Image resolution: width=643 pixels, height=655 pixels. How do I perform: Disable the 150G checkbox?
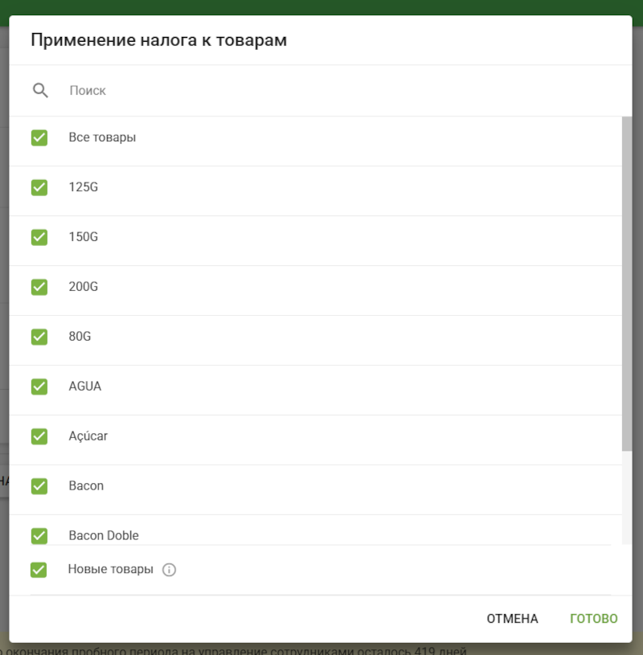click(x=39, y=237)
